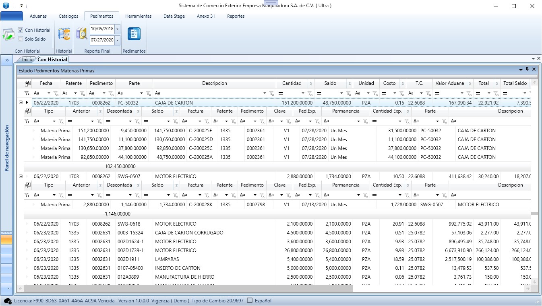Viewport: 542px width, 306px height.
Task: Open the 10/05/2018 start date dropdown
Action: coord(117,29)
